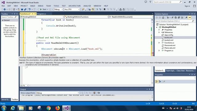Click the Sign in link
The width and height of the screenshot is (197, 111).
[187, 6]
